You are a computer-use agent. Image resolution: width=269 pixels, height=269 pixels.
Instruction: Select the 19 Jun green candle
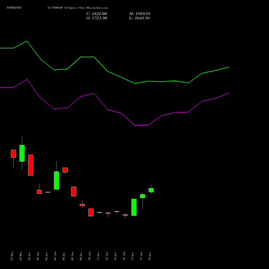[151, 190]
